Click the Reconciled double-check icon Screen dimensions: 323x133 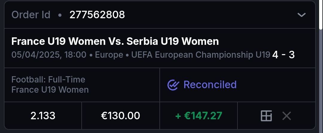173,85
